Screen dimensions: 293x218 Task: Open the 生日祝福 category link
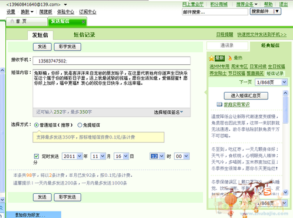tap(276, 67)
